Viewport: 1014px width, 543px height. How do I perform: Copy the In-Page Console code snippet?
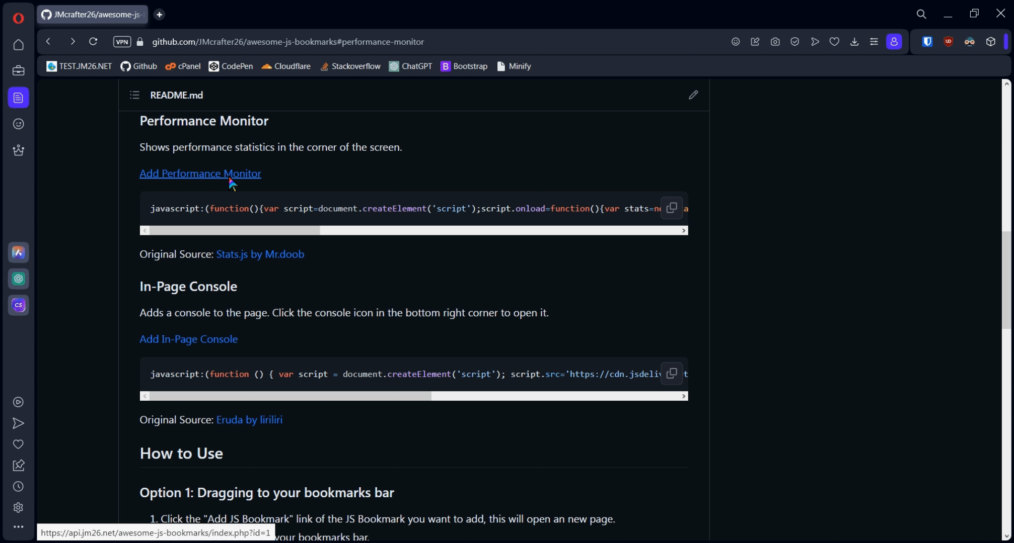671,374
